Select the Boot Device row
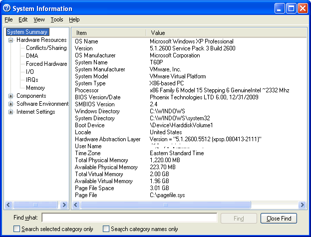Image resolution: width=311 pixels, height=237 pixels. click(189, 125)
